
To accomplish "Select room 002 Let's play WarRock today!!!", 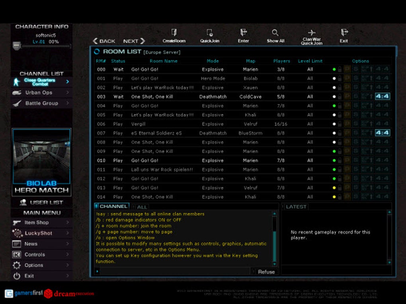I will click(x=243, y=87).
